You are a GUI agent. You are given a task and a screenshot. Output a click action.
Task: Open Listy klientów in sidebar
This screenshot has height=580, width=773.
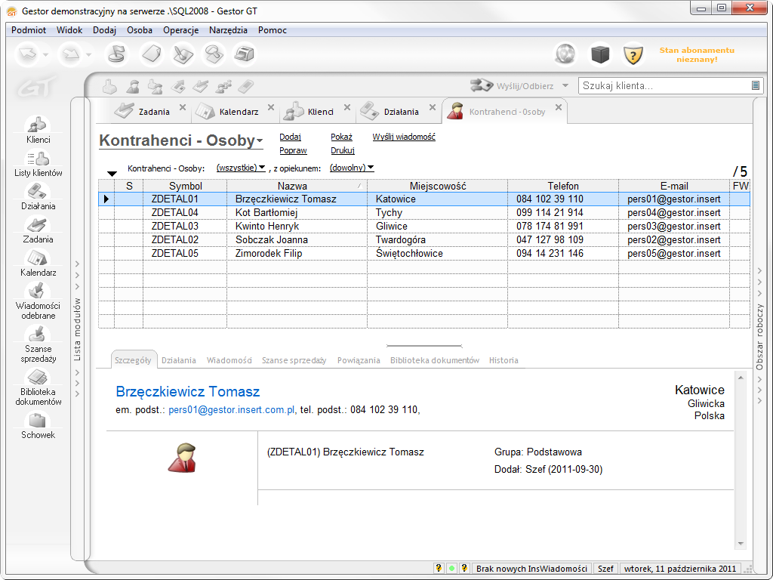tap(38, 162)
